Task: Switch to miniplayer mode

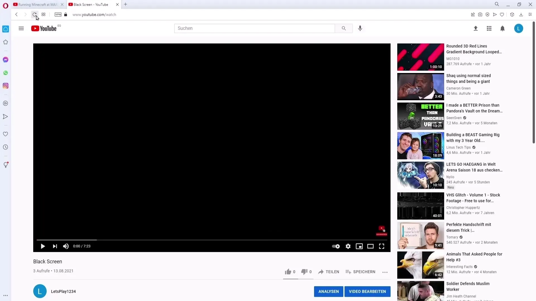Action: point(359,246)
